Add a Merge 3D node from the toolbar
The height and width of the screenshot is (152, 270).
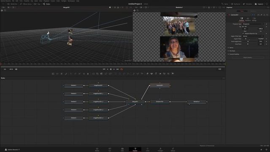[160, 73]
